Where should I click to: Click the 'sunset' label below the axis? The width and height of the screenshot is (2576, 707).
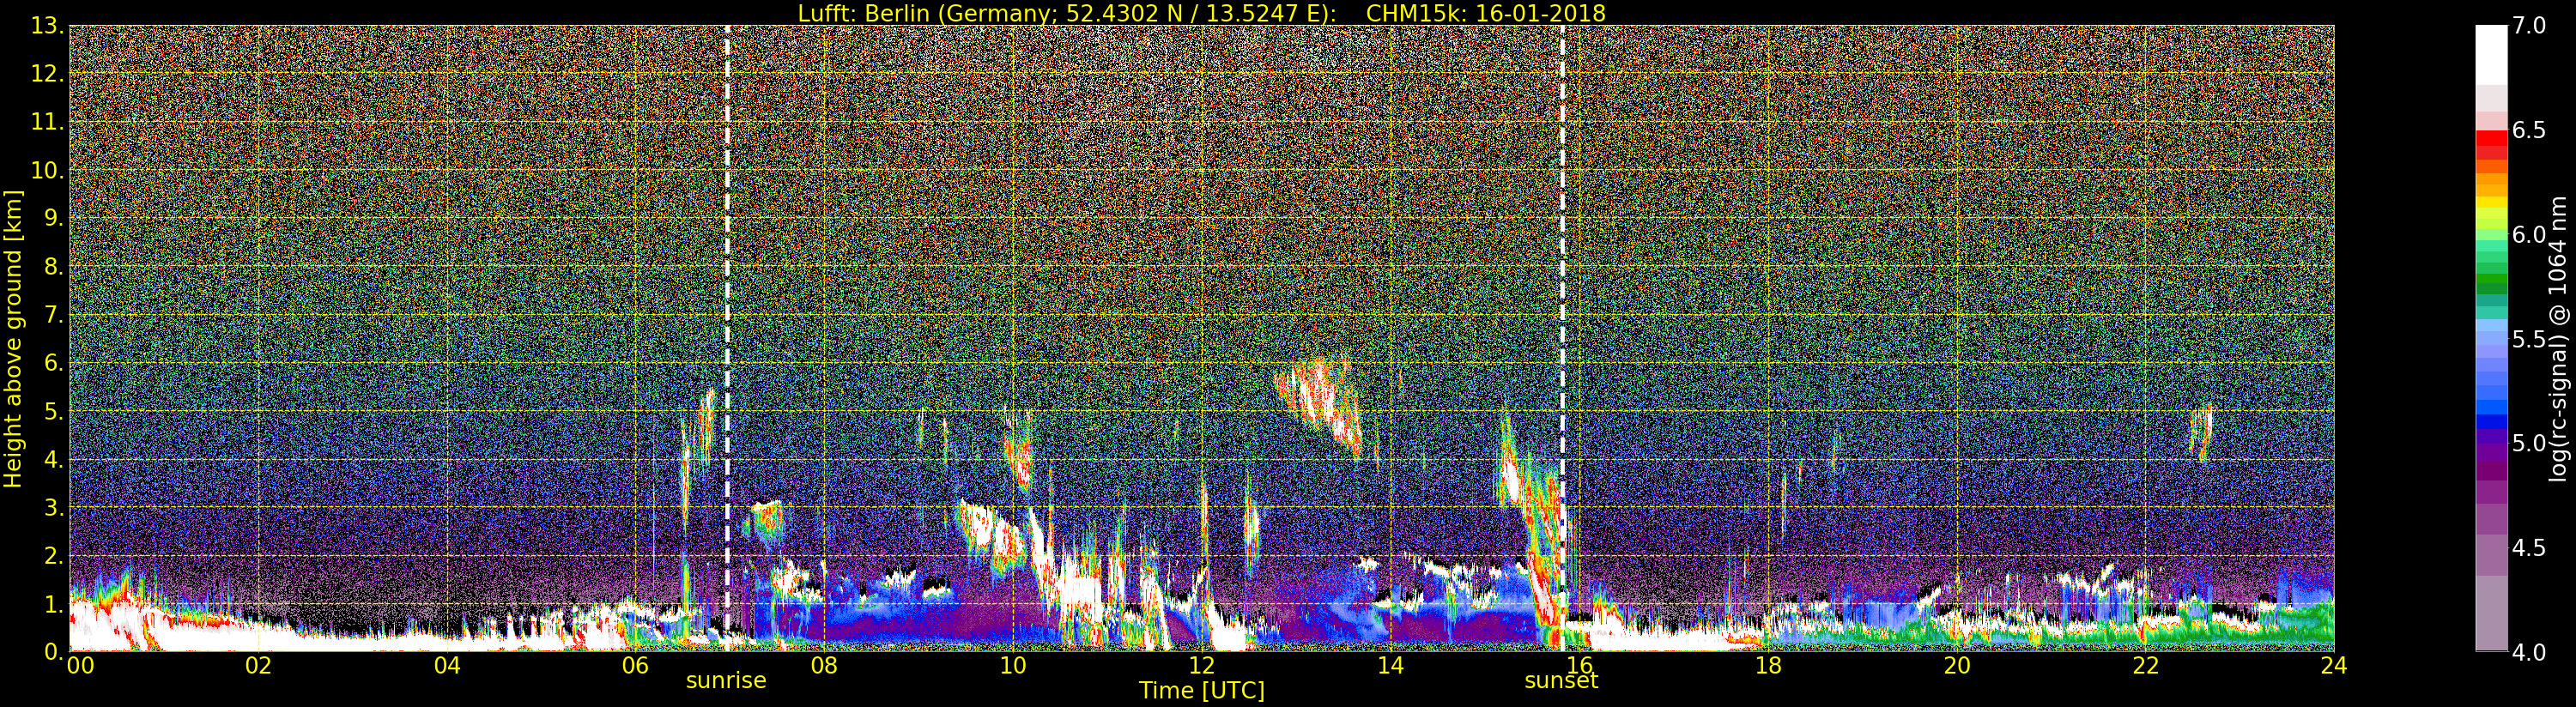1561,681
